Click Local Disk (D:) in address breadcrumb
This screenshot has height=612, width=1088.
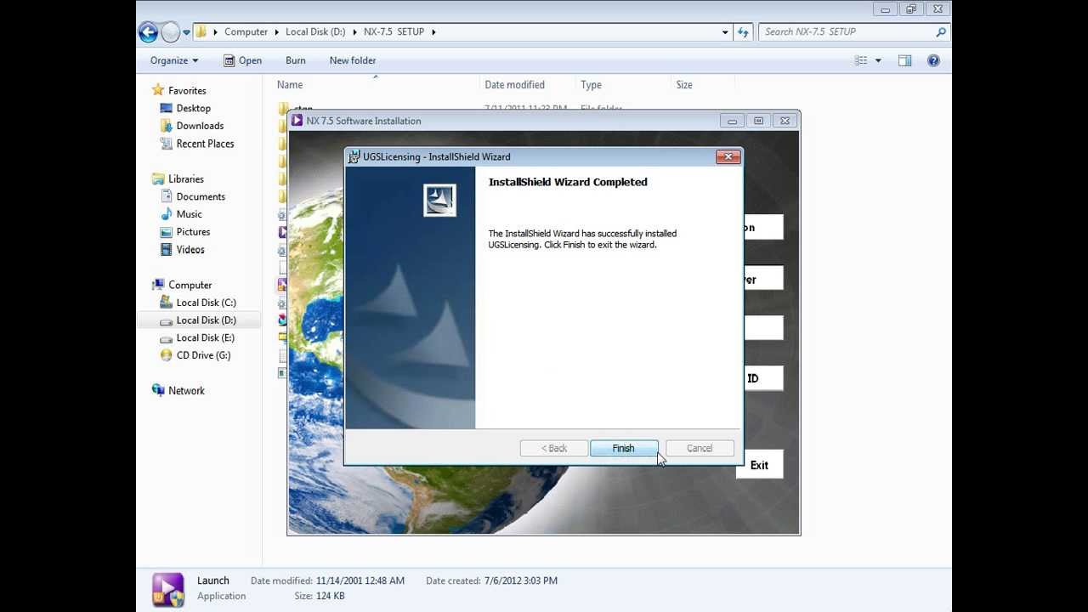(315, 31)
